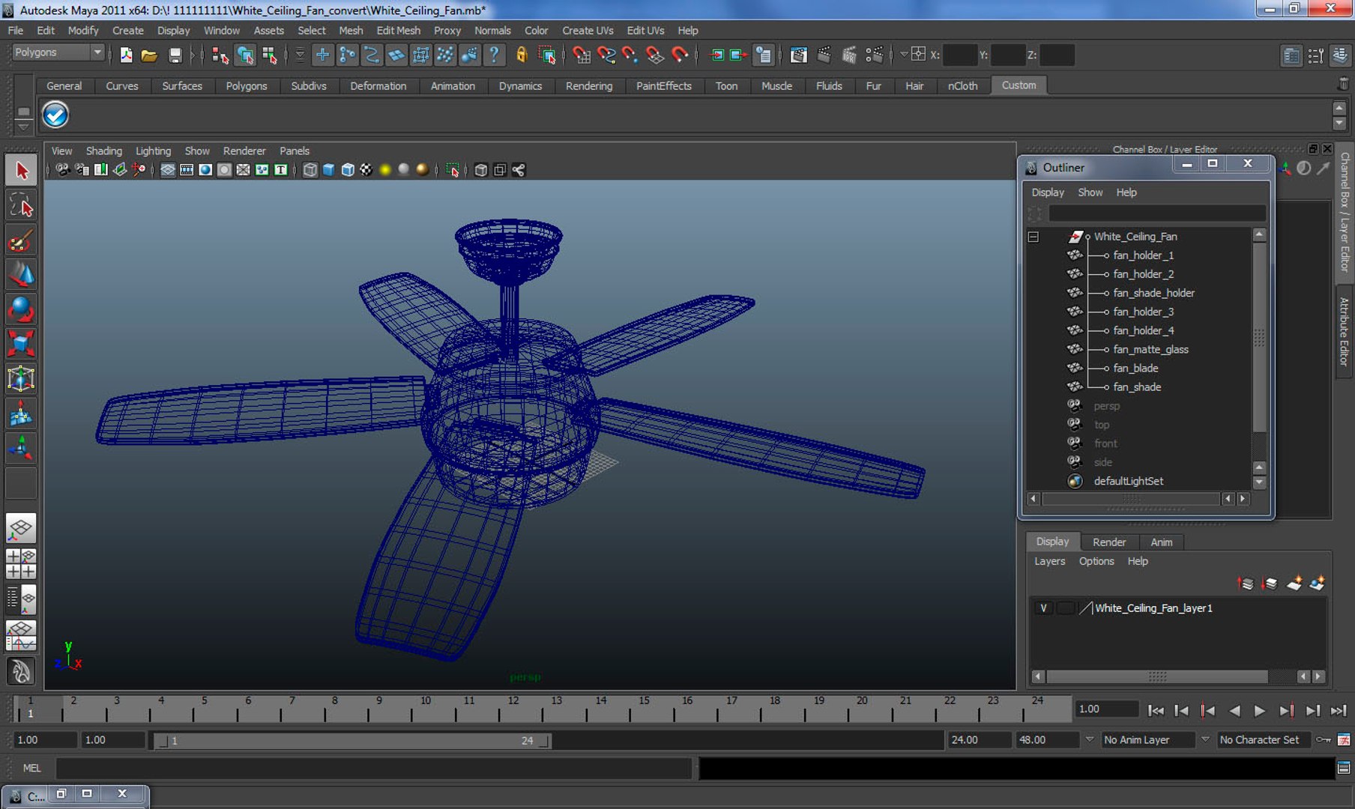Enable use all lights yellow sphere icon
1355x809 pixels.
[x=385, y=170]
